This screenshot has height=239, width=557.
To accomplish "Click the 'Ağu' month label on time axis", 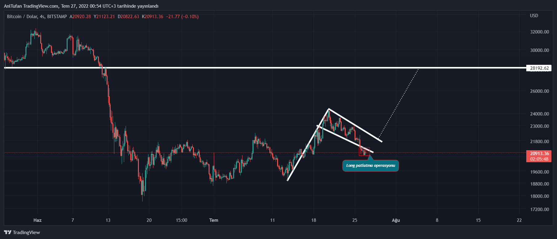I will click(x=396, y=220).
